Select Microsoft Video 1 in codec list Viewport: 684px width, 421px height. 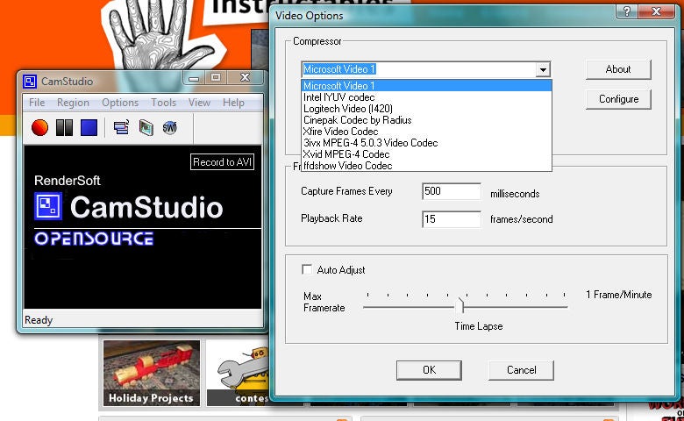click(x=427, y=85)
